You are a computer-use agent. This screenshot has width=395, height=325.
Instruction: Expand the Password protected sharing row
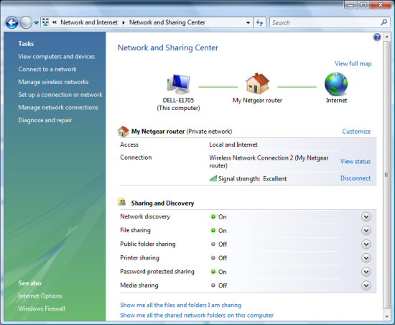coord(366,272)
